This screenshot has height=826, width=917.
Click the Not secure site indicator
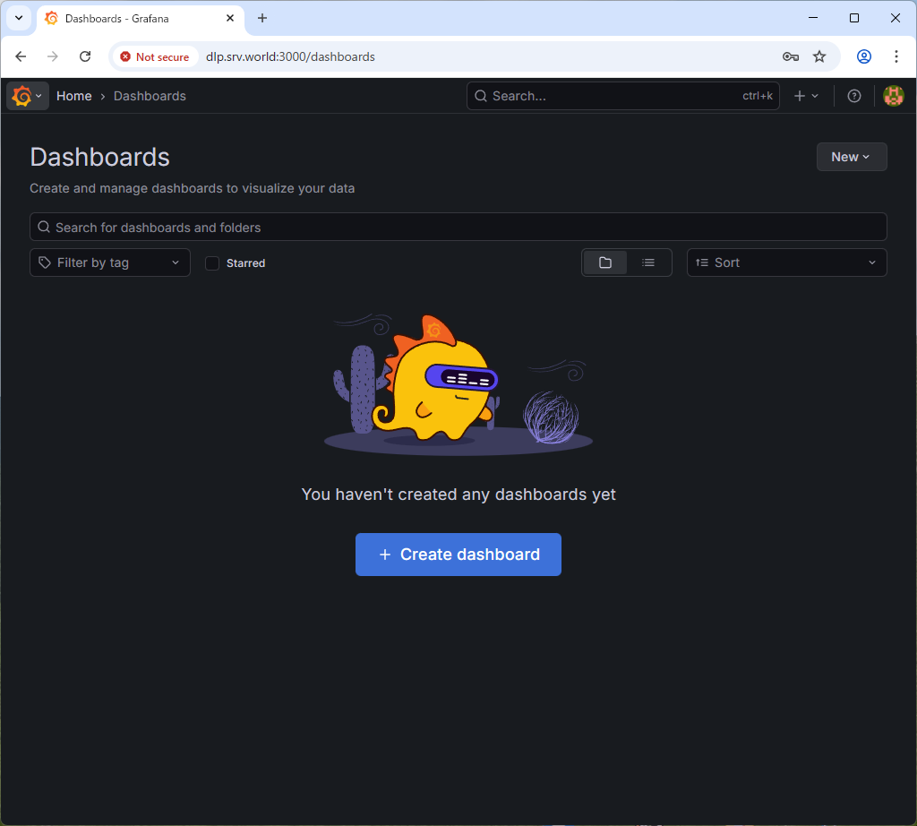coord(155,56)
